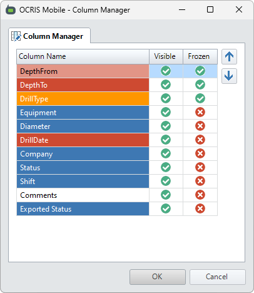
Task: Toggle Frozen red cross for Status row
Action: click(200, 167)
